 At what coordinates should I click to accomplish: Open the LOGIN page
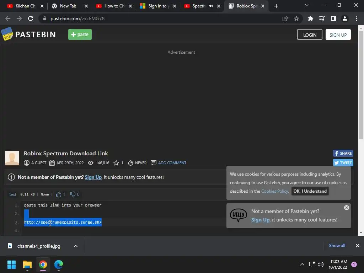(x=310, y=34)
